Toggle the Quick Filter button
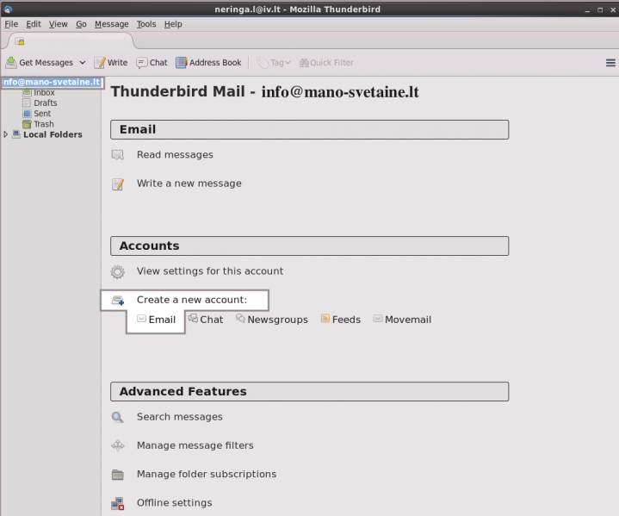The width and height of the screenshot is (619, 516). 326,62
